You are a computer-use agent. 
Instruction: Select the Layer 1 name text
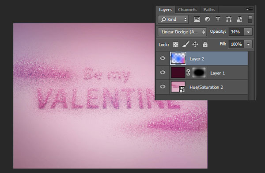(x=218, y=73)
